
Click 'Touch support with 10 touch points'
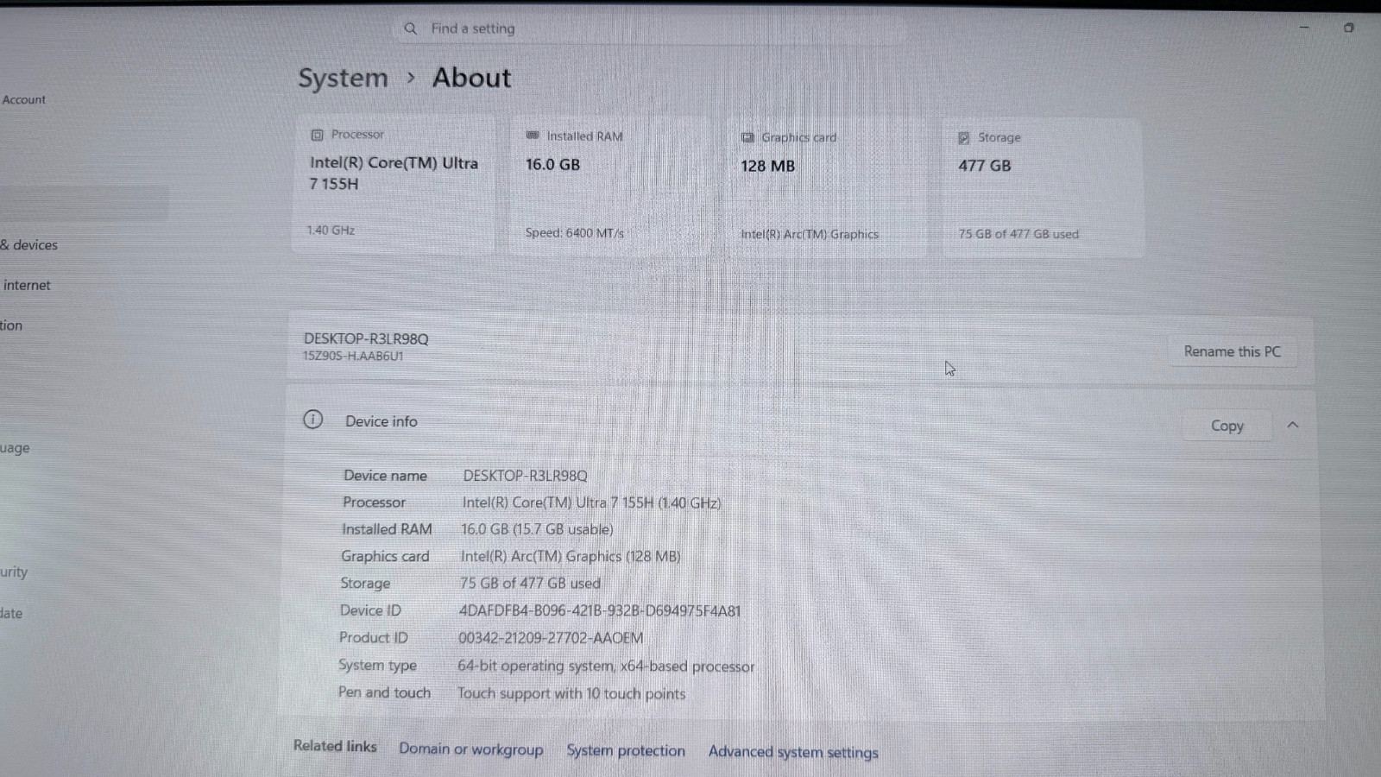[571, 693]
